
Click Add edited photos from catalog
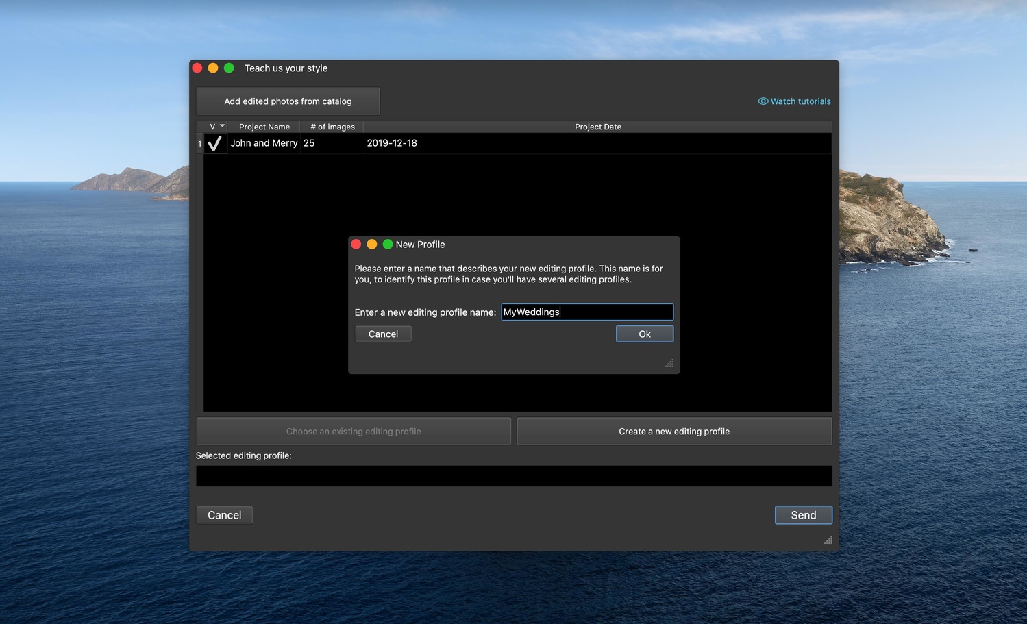(288, 101)
